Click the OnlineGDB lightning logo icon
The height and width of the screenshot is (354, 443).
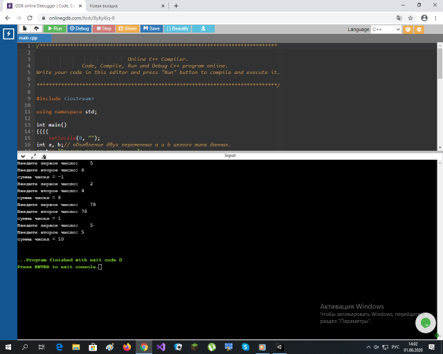click(8, 34)
